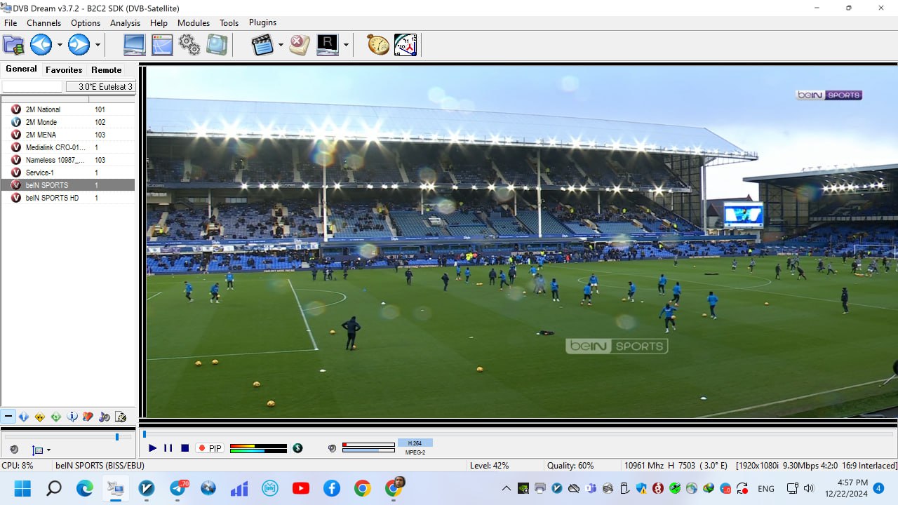Click the video display area
The height and width of the screenshot is (505, 898).
coord(521,241)
